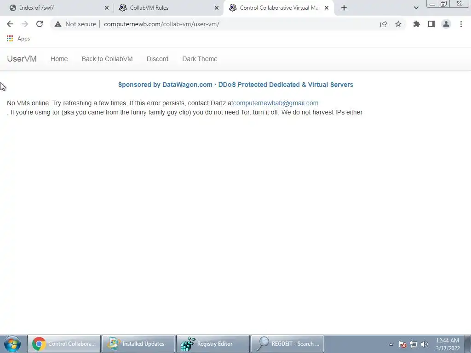Click the UserVM brand link
Screen dimensions: 471x353
click(x=22, y=59)
